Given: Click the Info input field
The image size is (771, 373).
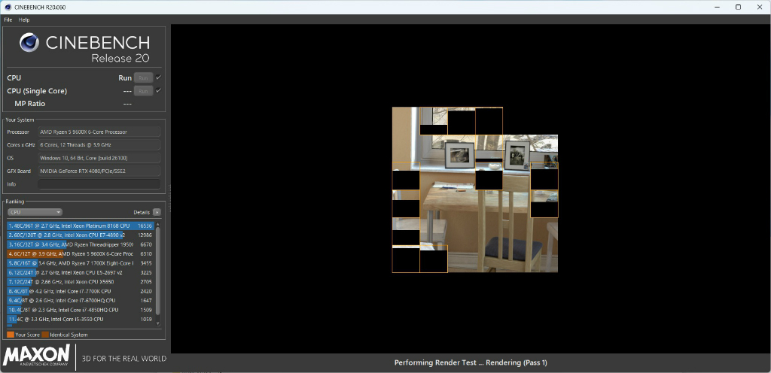Looking at the screenshot, I should point(99,184).
